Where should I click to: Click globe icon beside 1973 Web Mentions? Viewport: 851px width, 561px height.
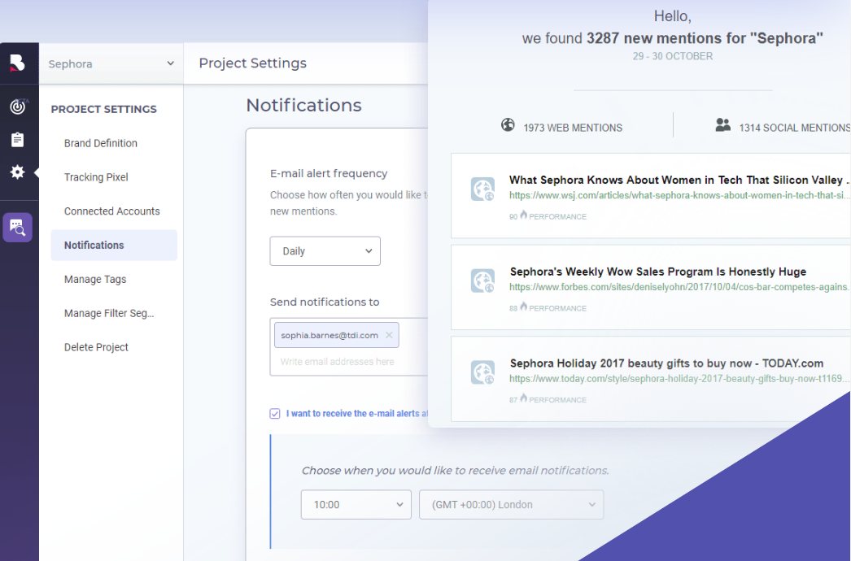coord(508,125)
